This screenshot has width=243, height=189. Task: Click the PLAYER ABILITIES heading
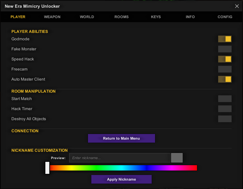pos(30,32)
